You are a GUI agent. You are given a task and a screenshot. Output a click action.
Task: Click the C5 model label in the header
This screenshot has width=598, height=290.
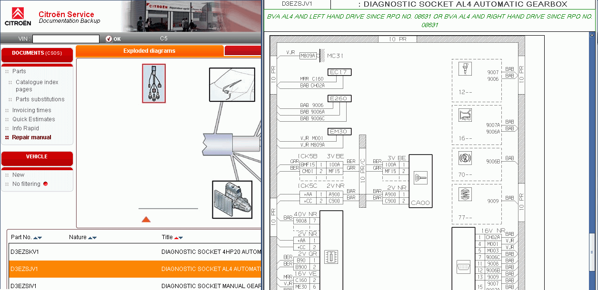[164, 39]
